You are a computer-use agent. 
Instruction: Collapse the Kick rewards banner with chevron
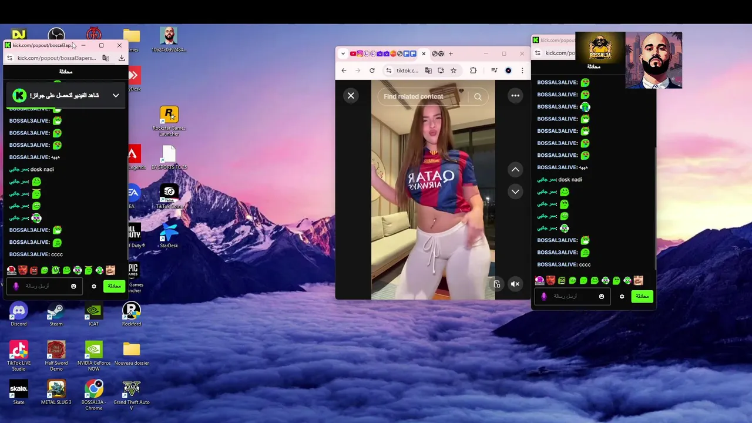pos(116,95)
